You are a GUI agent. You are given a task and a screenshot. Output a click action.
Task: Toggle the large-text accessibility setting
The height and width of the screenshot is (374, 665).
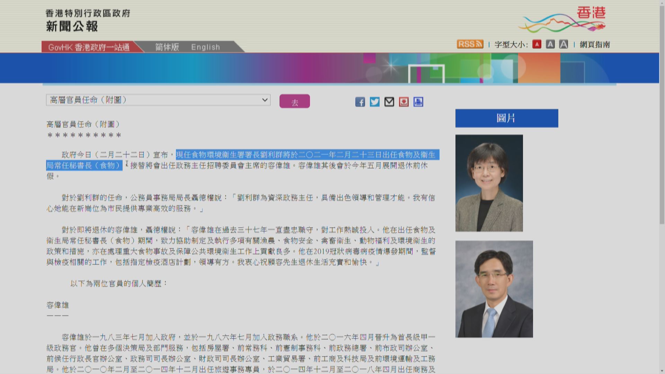click(x=563, y=44)
